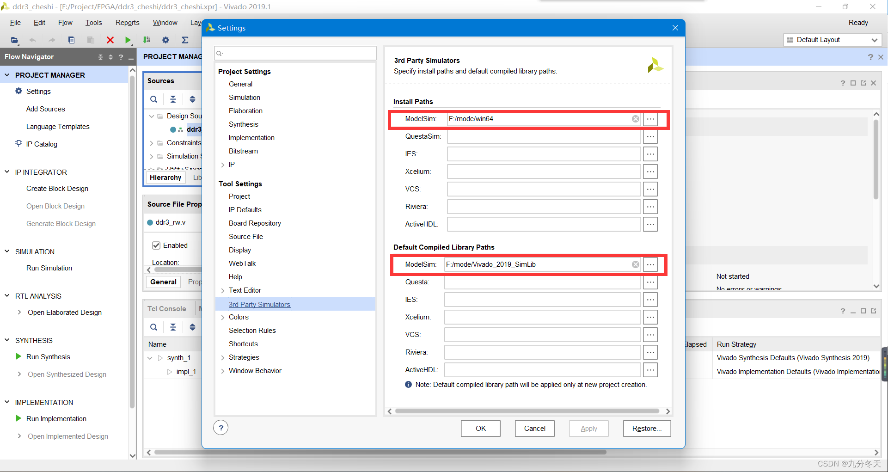Expand the Window Behavior settings node
Screen dimensions: 888x472
[x=223, y=371]
